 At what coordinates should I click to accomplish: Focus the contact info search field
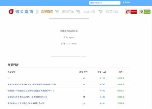click(x=105, y=3)
